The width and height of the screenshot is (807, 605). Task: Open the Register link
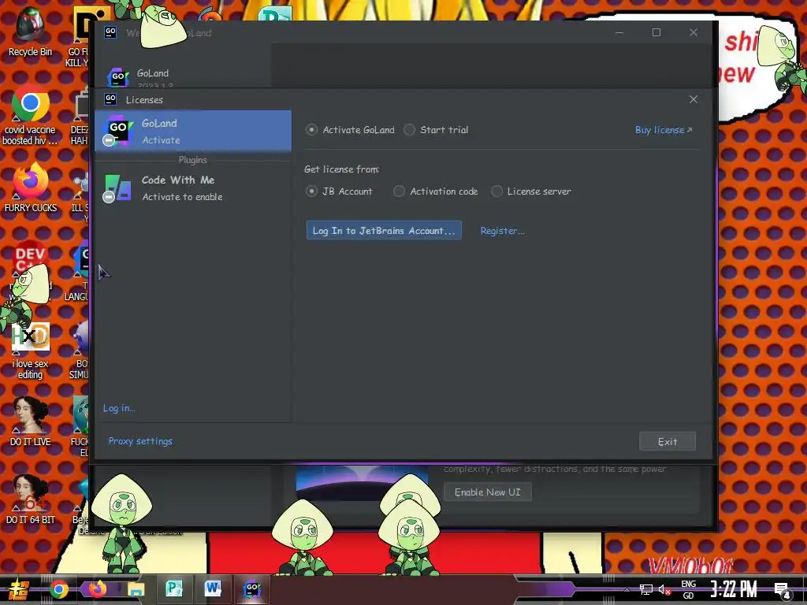click(x=502, y=231)
